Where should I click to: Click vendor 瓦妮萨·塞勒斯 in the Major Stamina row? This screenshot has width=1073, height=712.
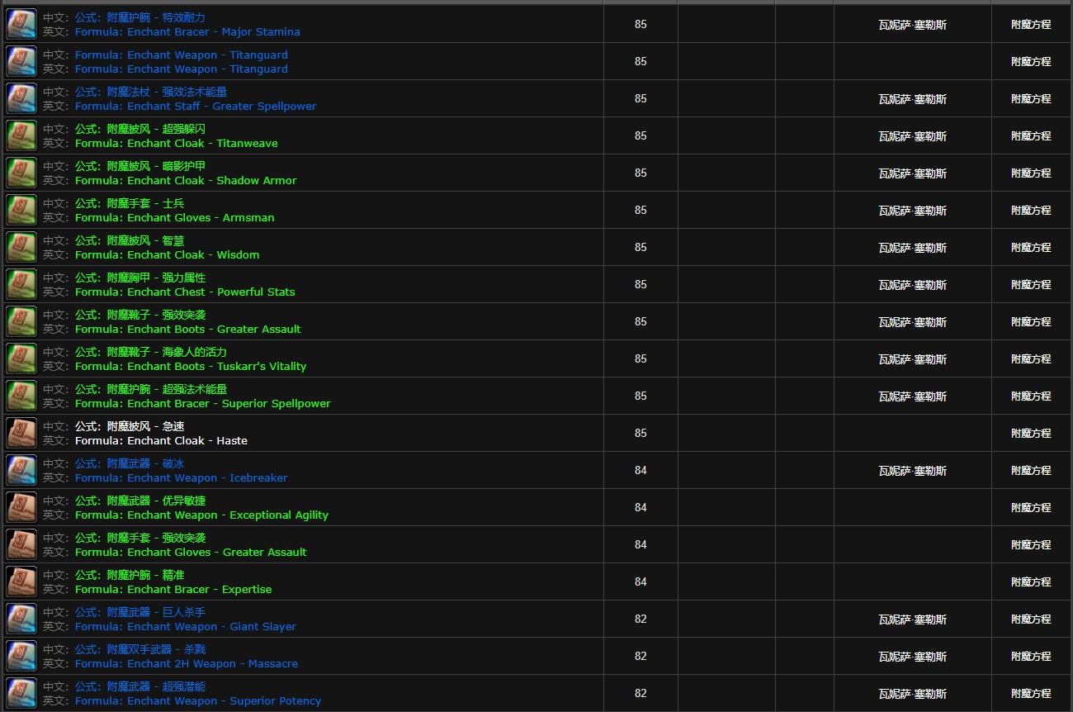coord(912,25)
